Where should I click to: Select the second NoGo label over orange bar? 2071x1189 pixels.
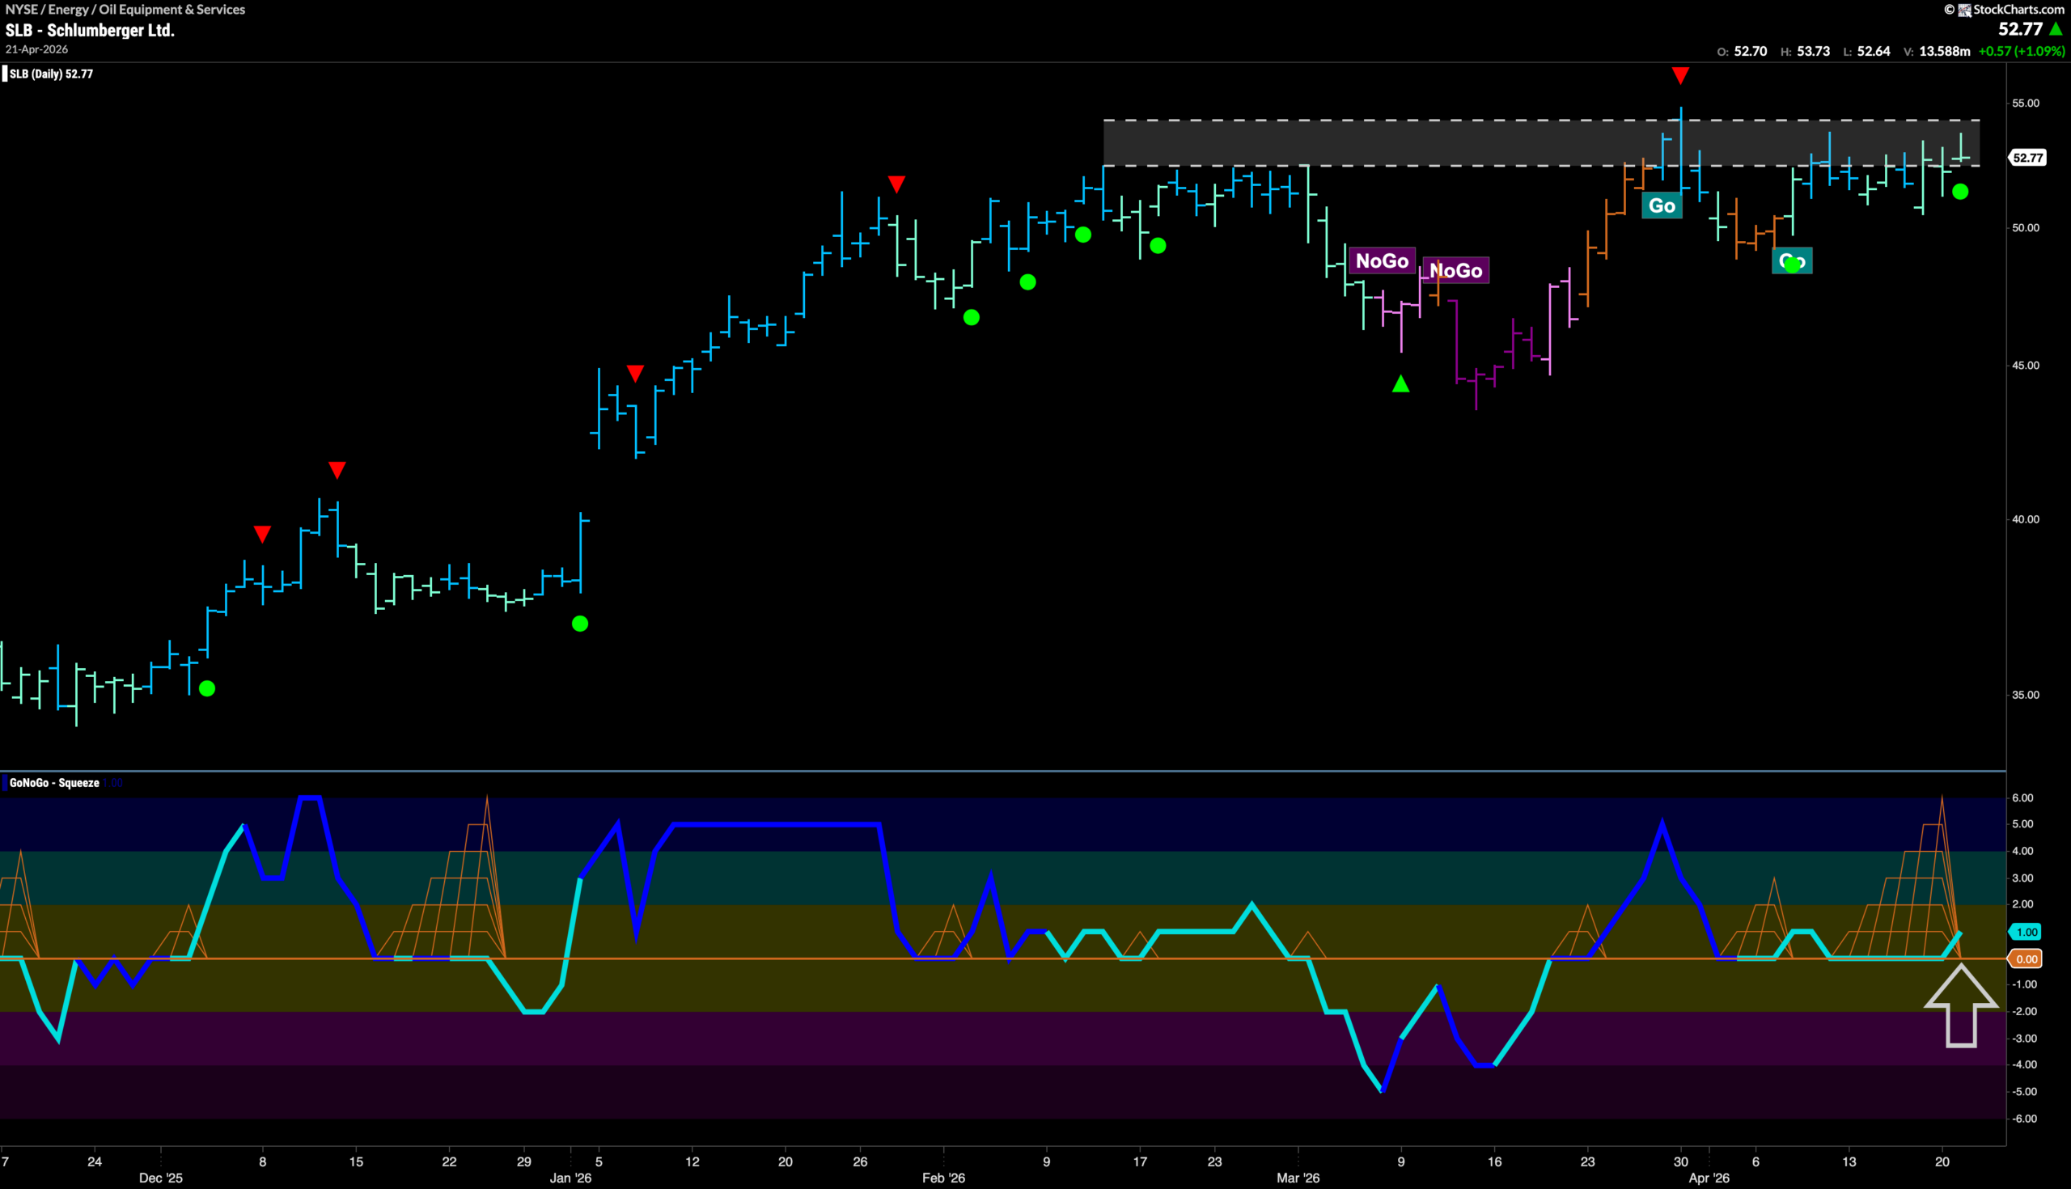[1456, 270]
